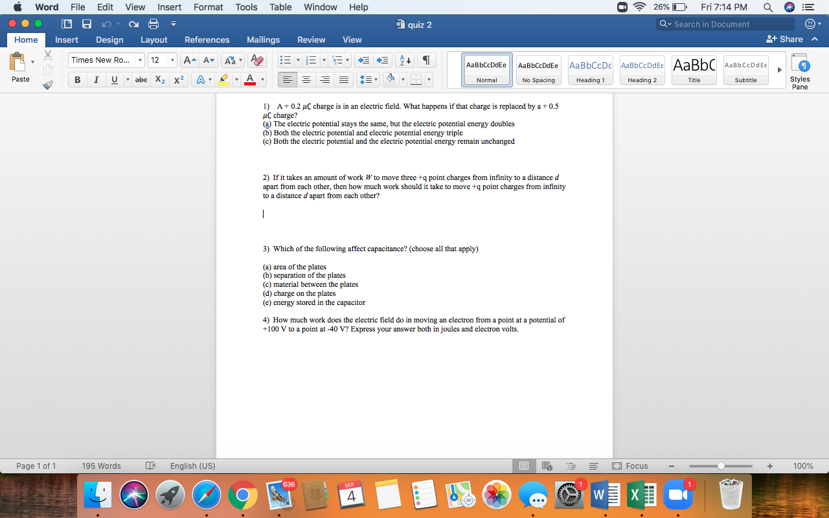829x518 pixels.
Task: Increase paragraph indent
Action: pyautogui.click(x=382, y=59)
